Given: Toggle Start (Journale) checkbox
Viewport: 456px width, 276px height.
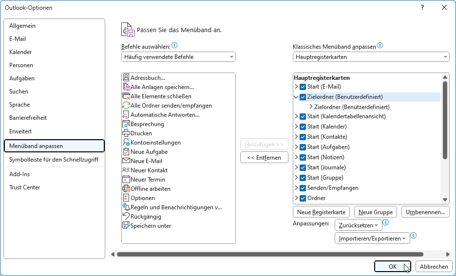Looking at the screenshot, I should tap(303, 167).
